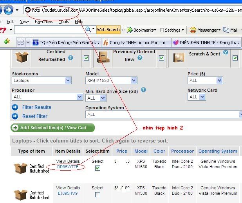Viewport: 242px width, 203px height.
Task: Click the Certified Refurbished open box image
Action: 22,57
